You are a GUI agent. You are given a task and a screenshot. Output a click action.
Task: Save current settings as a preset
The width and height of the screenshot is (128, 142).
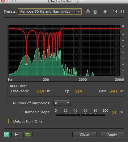88,11
